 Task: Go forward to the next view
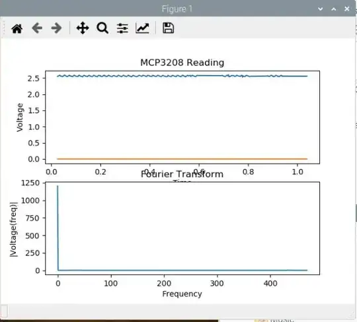tap(56, 28)
